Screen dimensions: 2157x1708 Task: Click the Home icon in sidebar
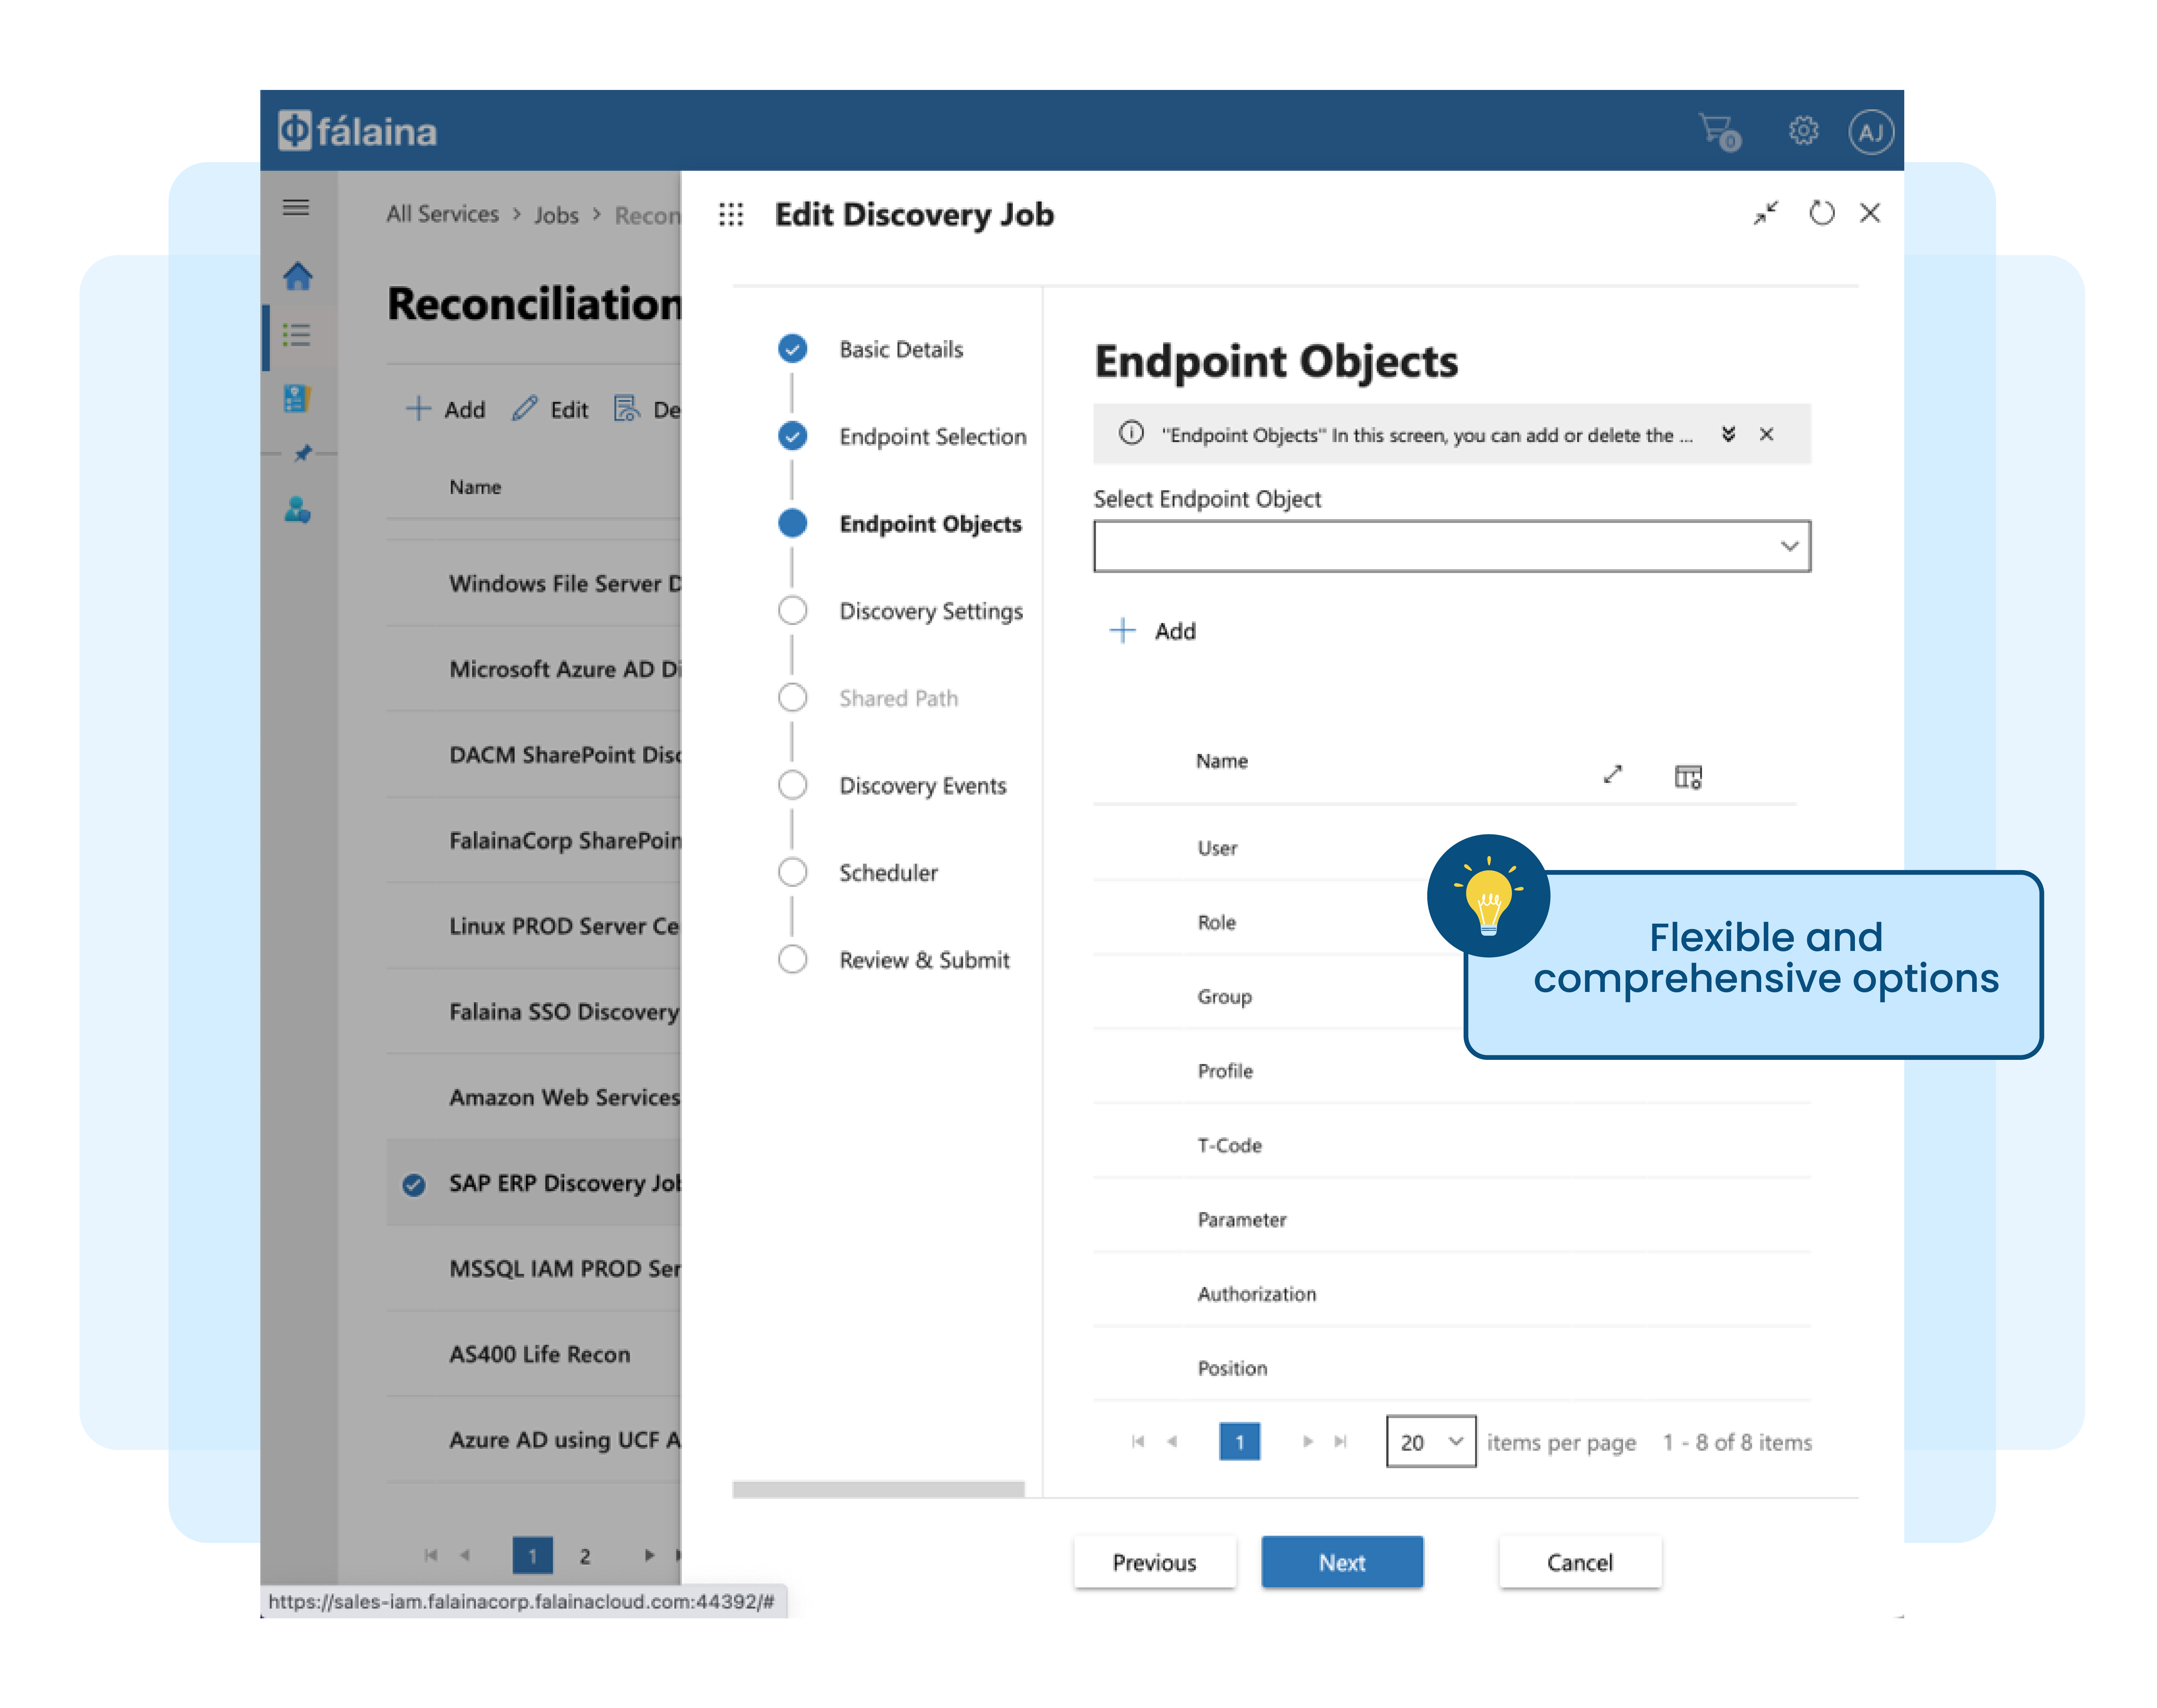[x=297, y=276]
